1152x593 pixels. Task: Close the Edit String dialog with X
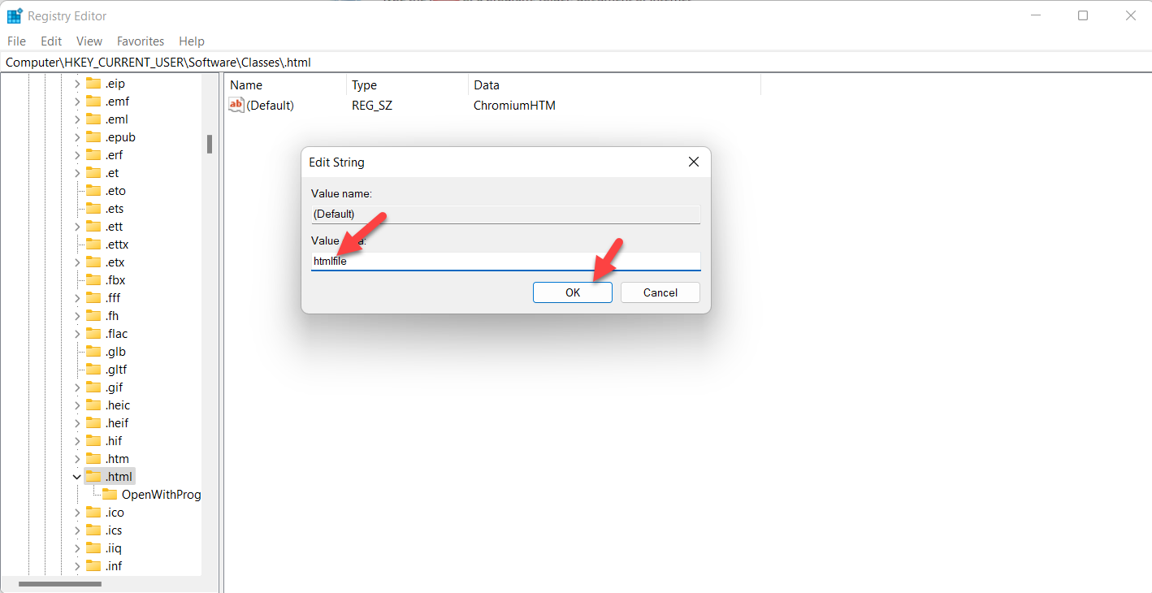(693, 162)
